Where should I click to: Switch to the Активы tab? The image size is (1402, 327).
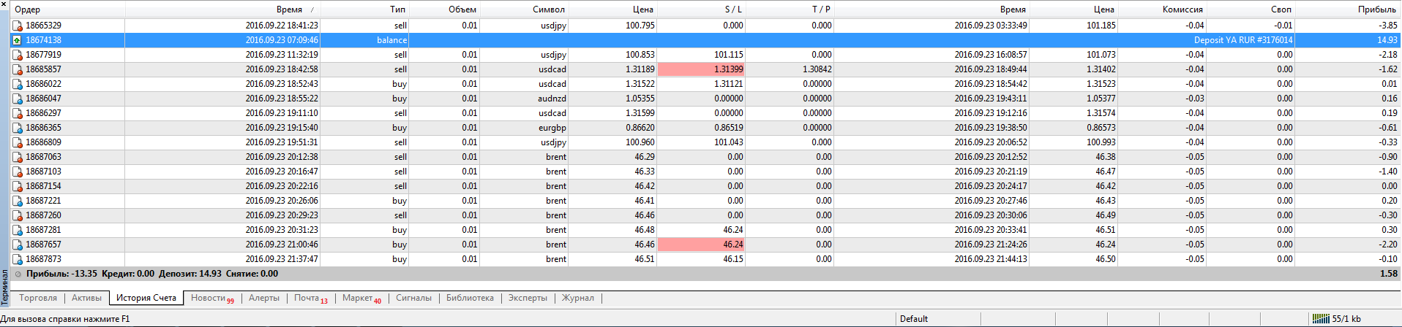(x=86, y=298)
